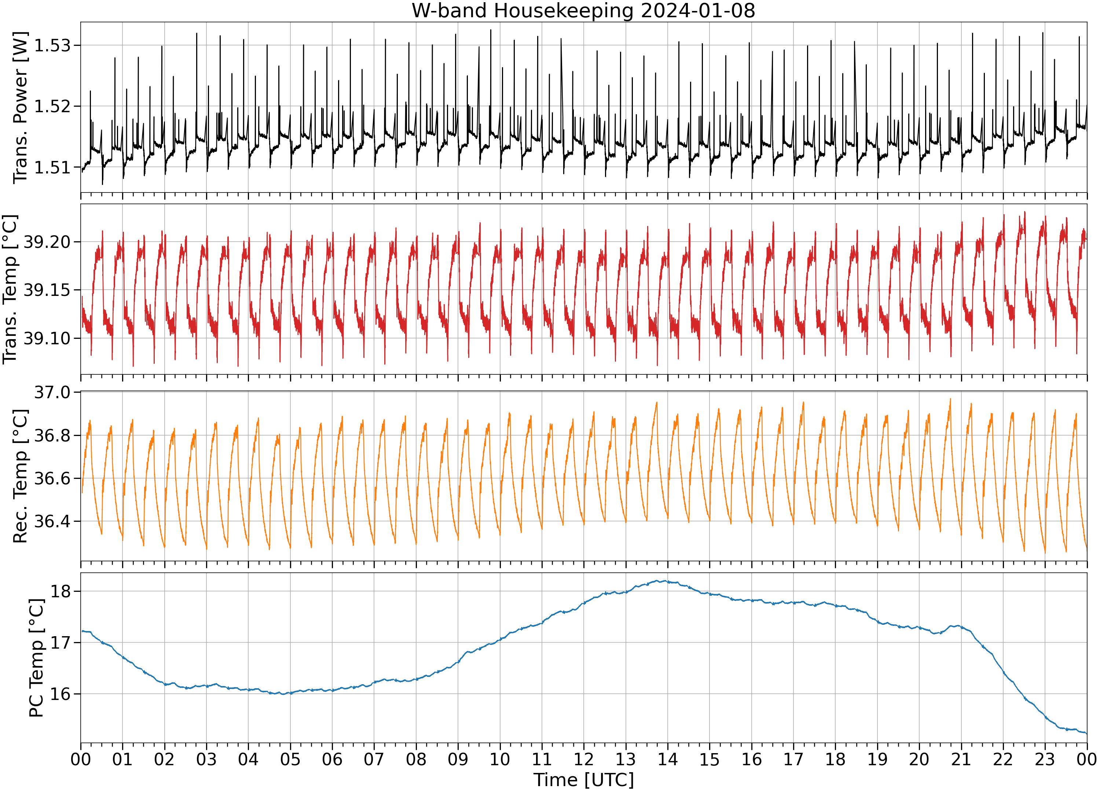Viewport: 1100px width, 792px height.
Task: Select the "Time [UTC]" x-axis label
Action: 583,780
